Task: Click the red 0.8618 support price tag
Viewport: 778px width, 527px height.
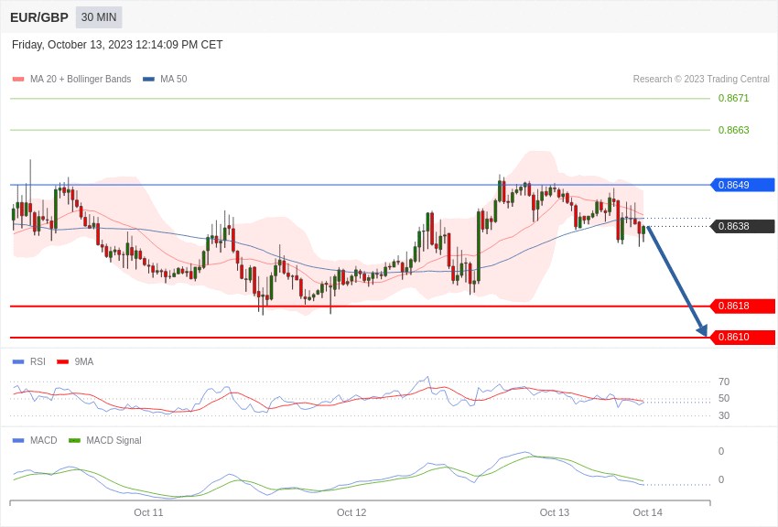Action: tap(742, 306)
